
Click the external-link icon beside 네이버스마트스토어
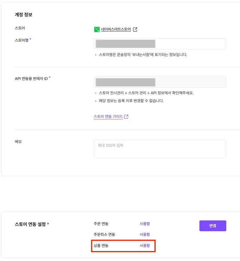point(135,29)
